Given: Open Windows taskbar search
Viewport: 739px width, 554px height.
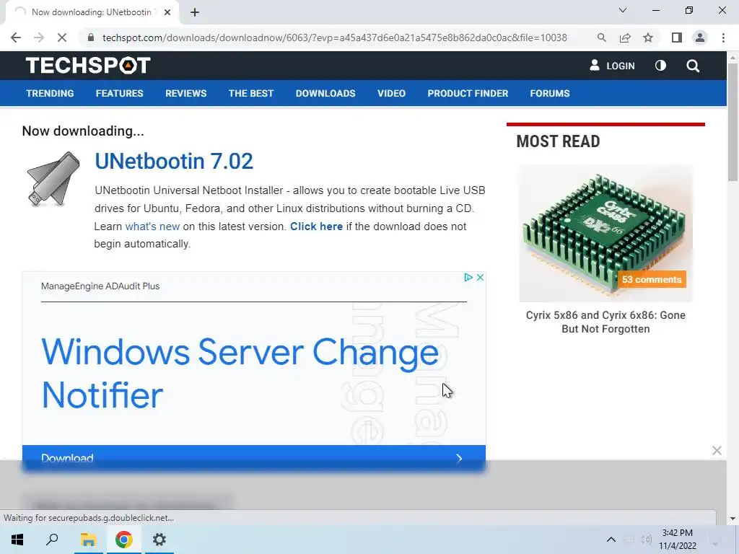Looking at the screenshot, I should pyautogui.click(x=52, y=540).
